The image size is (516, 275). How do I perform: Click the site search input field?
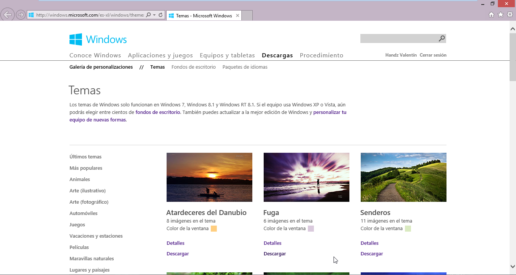tap(399, 38)
